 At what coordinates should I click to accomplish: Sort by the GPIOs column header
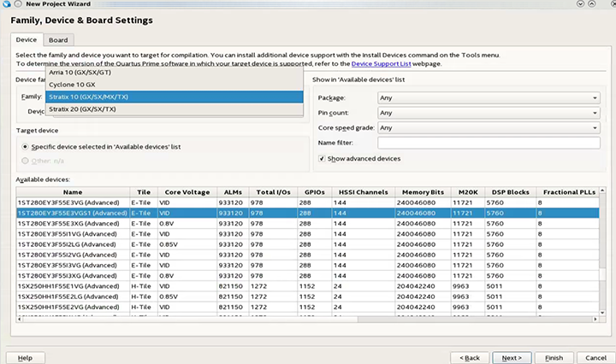pyautogui.click(x=315, y=192)
